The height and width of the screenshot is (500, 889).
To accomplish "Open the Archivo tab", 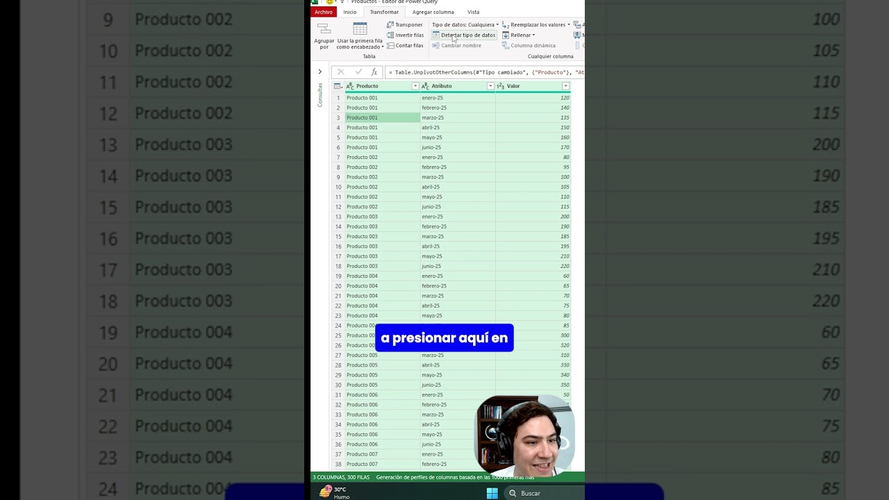I will [323, 12].
